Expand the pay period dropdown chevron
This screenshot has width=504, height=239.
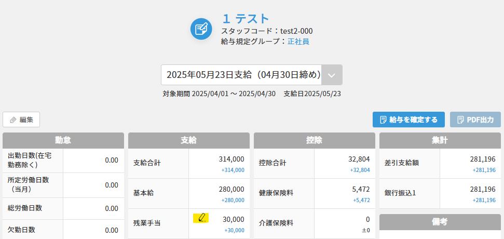pyautogui.click(x=332, y=75)
